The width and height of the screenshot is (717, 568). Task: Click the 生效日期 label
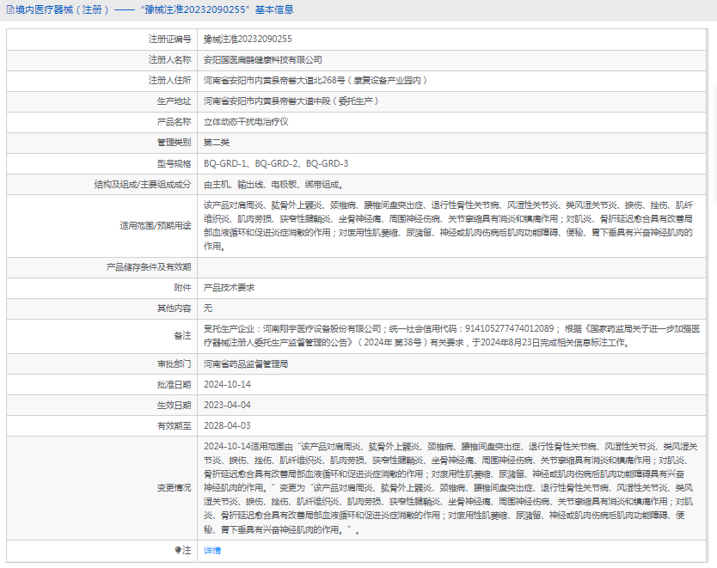click(175, 406)
